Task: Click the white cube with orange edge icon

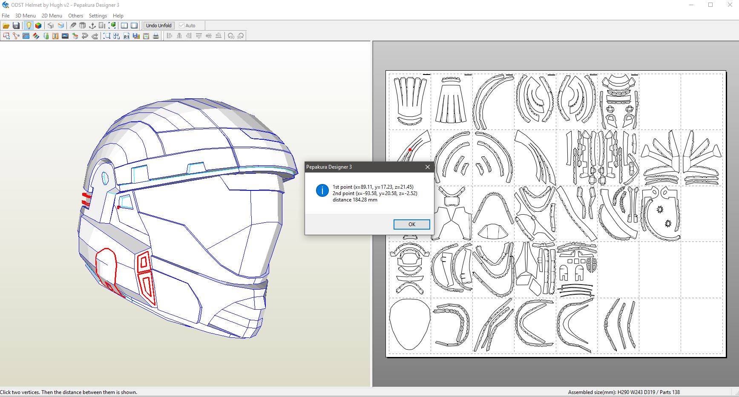Action: pyautogui.click(x=61, y=26)
